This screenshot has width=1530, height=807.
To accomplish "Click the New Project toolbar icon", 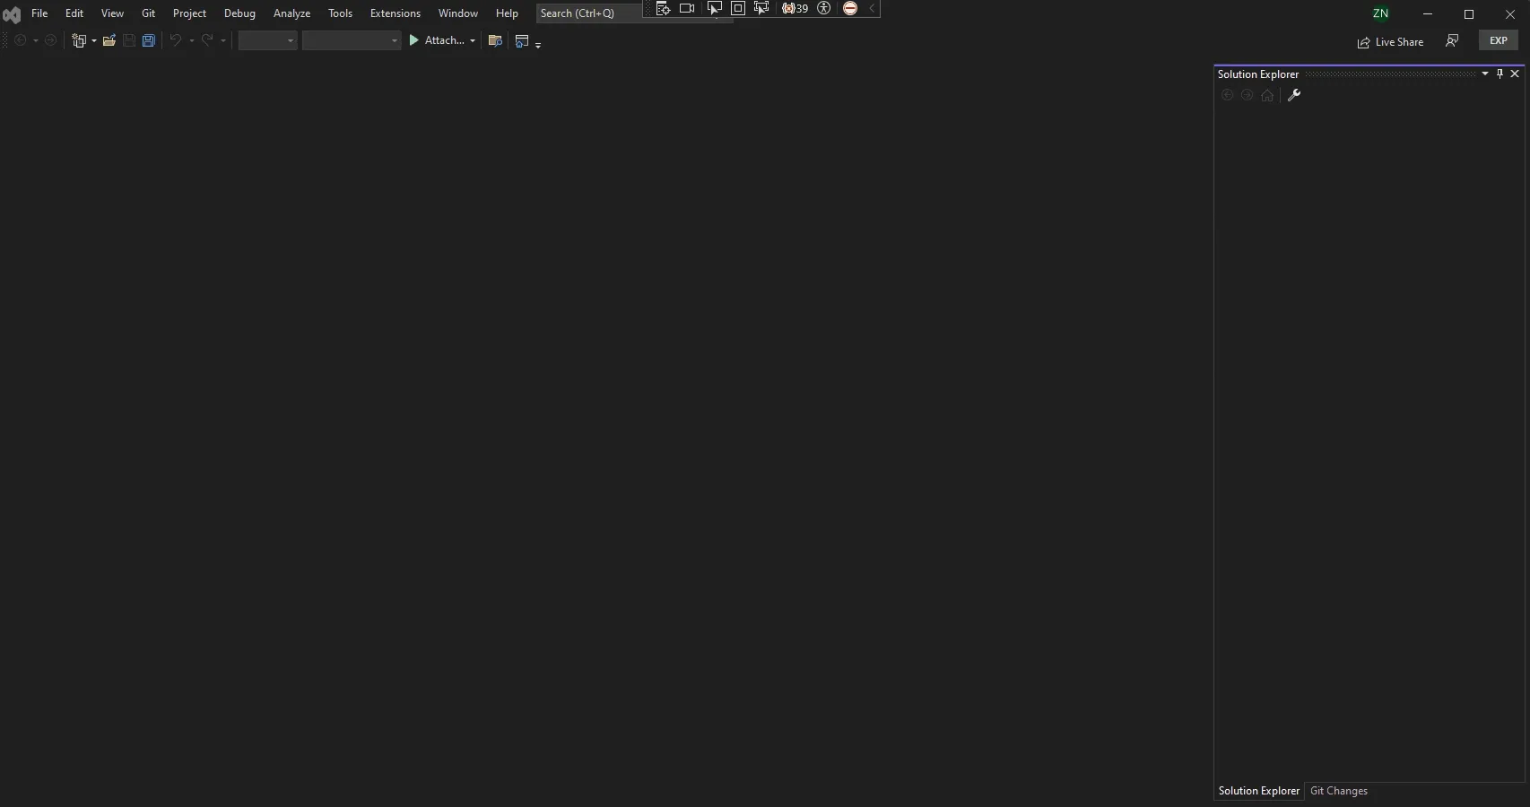I will tap(79, 40).
